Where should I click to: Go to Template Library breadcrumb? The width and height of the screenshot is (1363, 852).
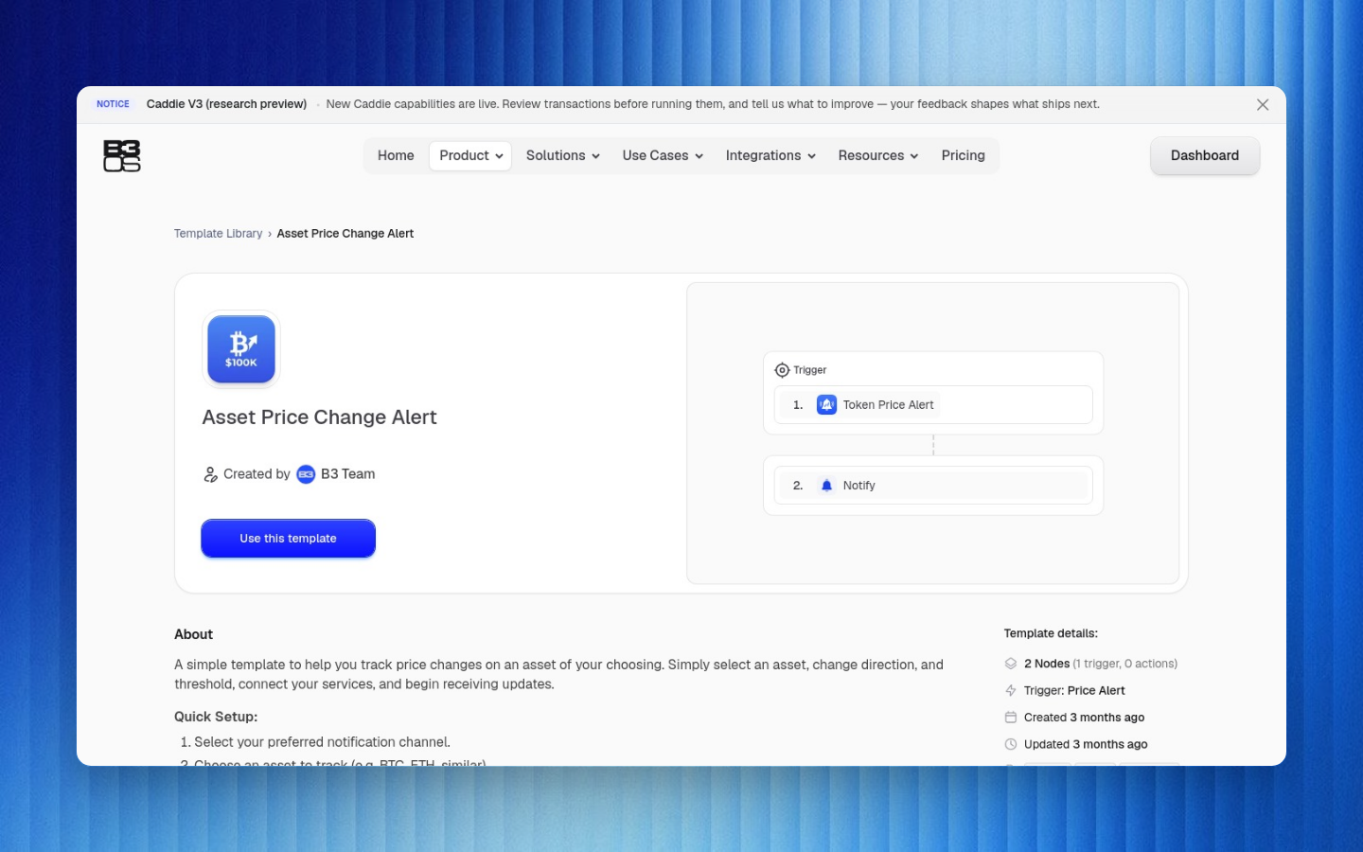218,234
